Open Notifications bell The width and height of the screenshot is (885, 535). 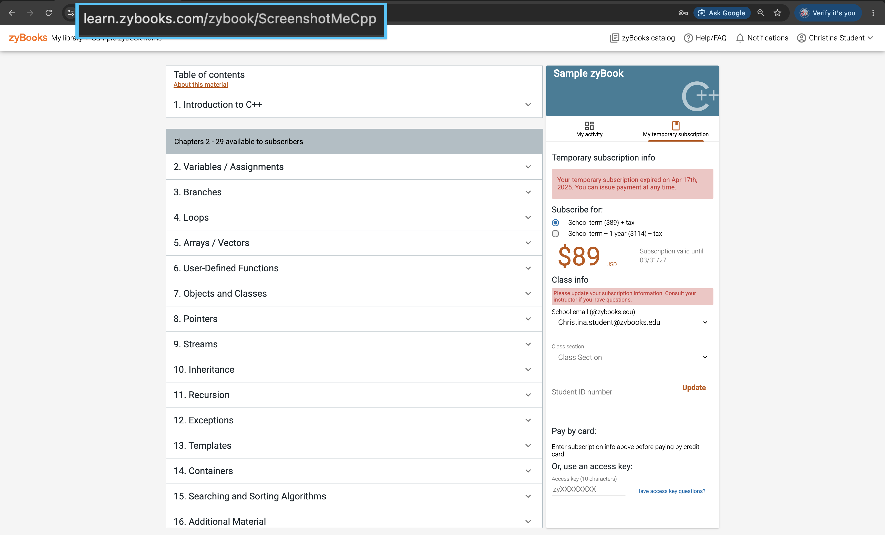point(762,38)
